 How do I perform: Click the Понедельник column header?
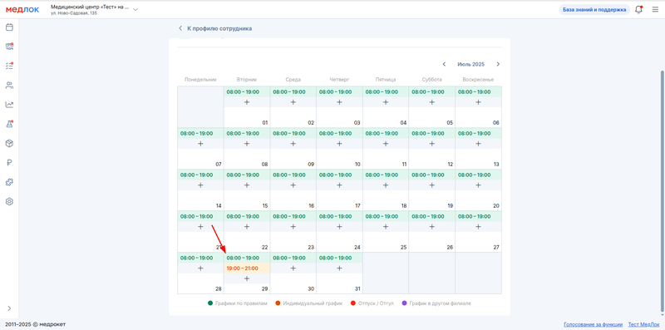(200, 80)
